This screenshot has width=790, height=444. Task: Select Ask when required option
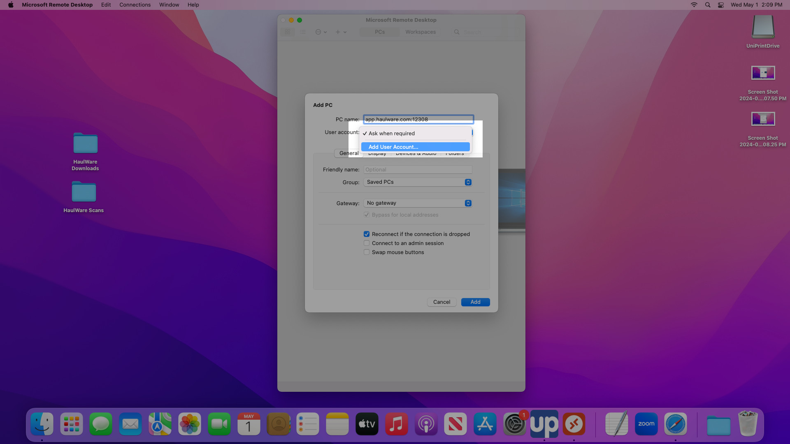pyautogui.click(x=416, y=133)
